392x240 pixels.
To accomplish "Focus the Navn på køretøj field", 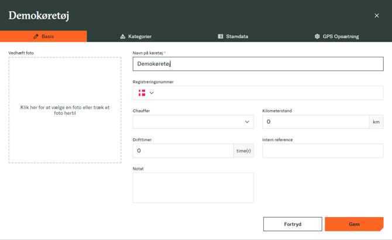I will 258,64.
